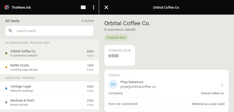Click the gray status dot for Marlowe & Finch
This screenshot has height=112, width=234.
[6, 102]
